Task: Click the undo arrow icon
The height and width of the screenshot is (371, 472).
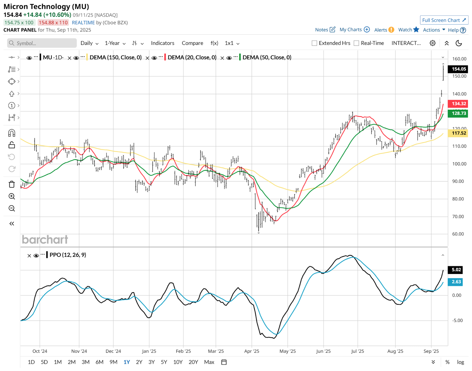Action: point(12,157)
